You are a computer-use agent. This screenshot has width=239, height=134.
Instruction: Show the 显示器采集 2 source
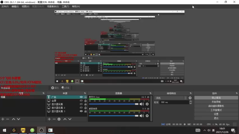(x=81, y=107)
